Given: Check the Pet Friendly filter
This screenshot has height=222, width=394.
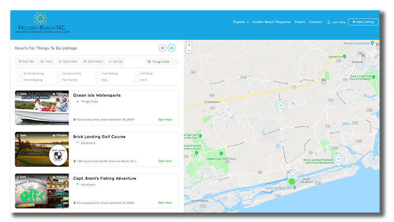Looking at the screenshot, I should pos(59,80).
